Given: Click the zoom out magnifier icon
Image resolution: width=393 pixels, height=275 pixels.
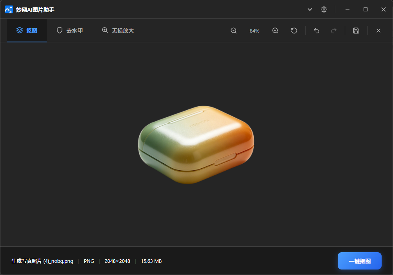Looking at the screenshot, I should (234, 31).
